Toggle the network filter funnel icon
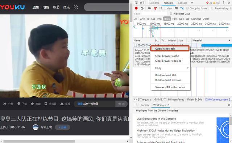232x143 pixels. (155, 8)
